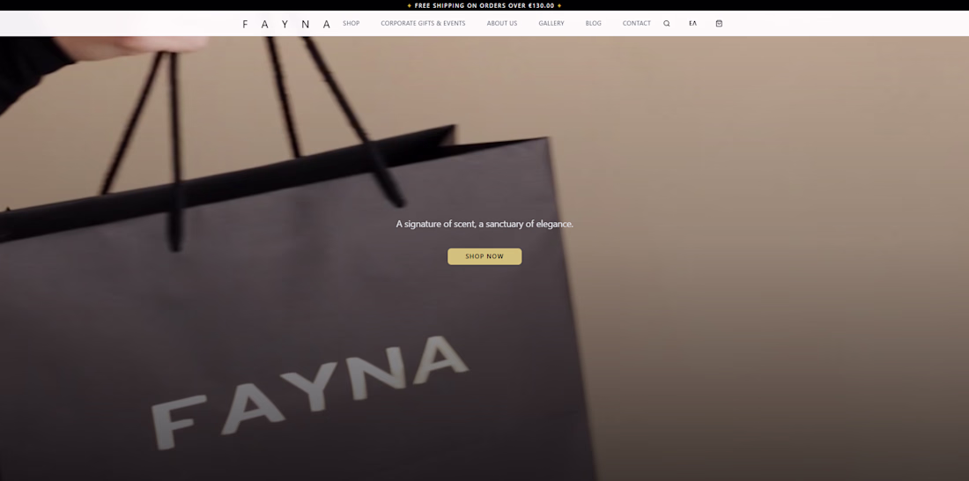Click the free shipping announcement banner
This screenshot has height=481, width=969.
(x=484, y=5)
